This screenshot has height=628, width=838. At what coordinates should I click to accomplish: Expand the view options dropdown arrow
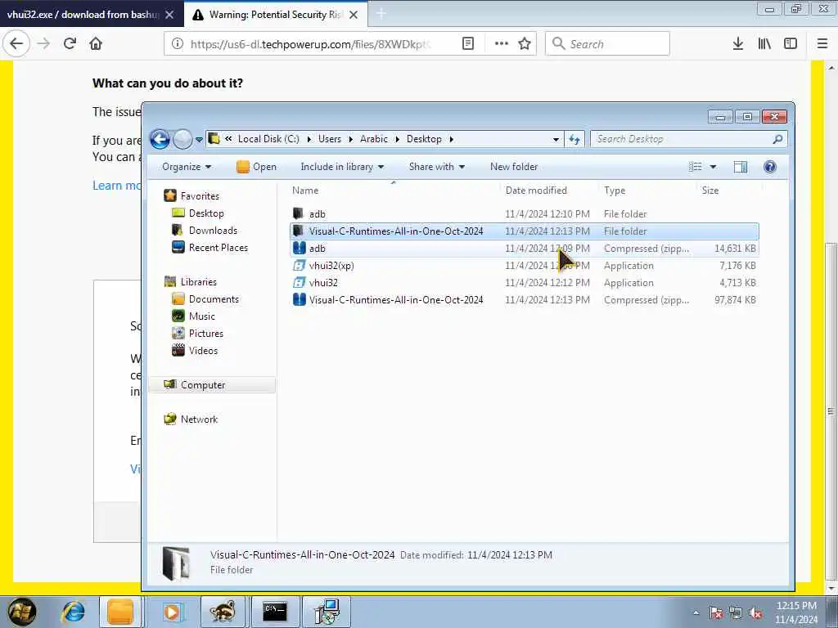713,167
